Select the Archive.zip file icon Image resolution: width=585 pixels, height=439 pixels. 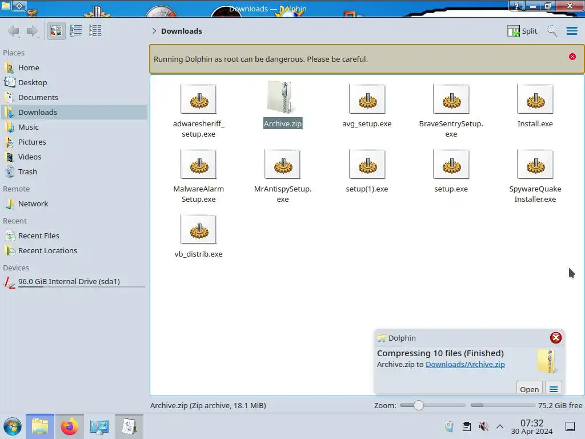(282, 98)
